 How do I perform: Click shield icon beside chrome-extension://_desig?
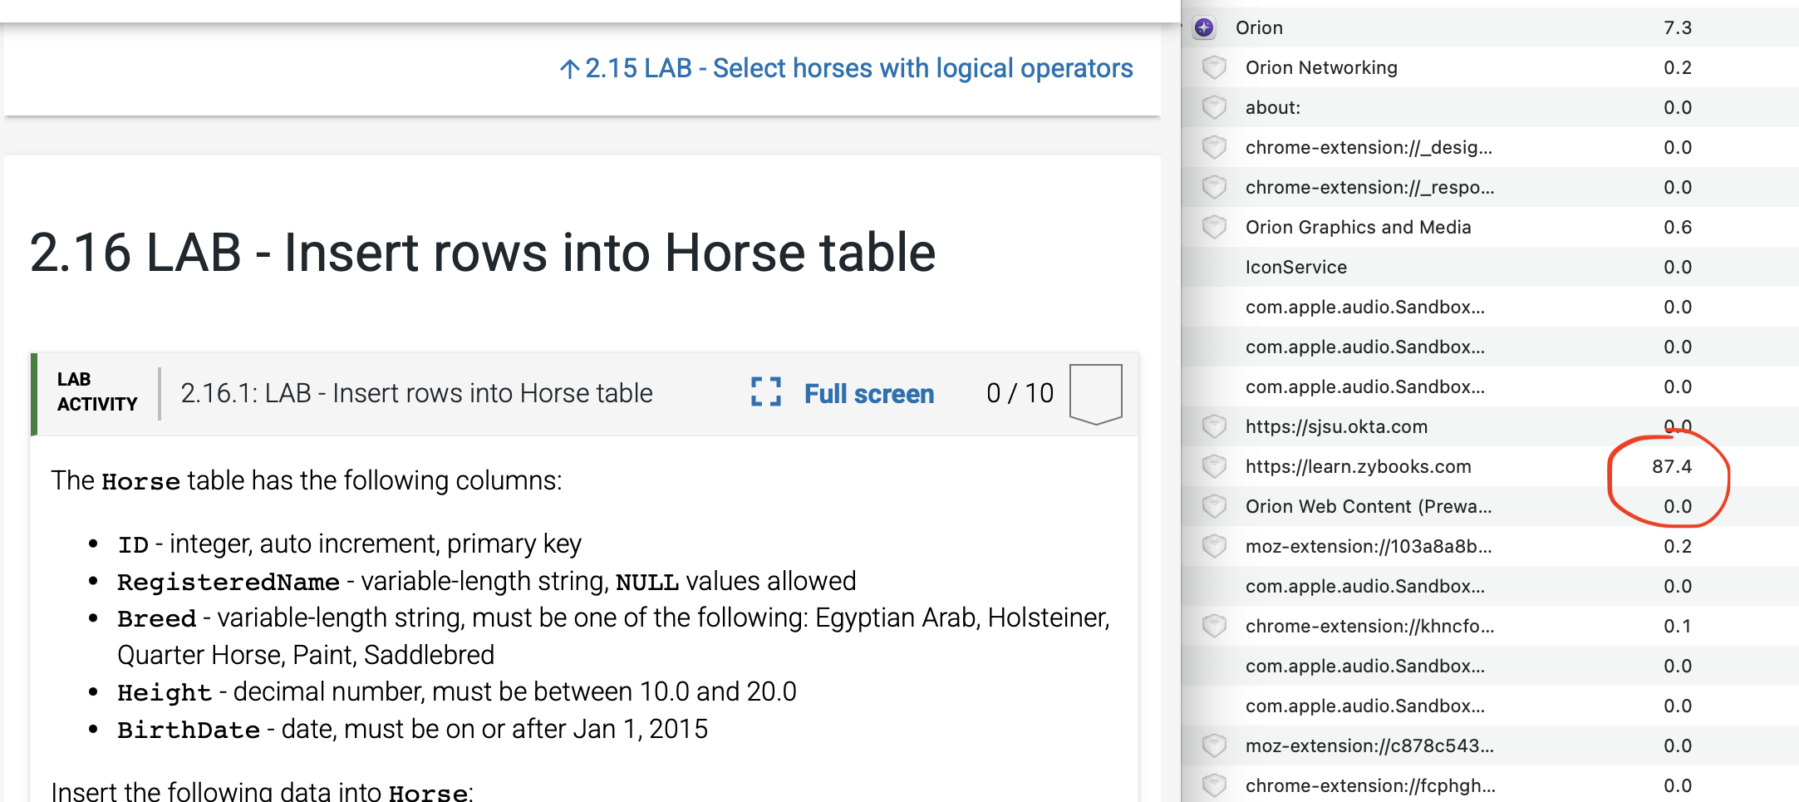coord(1214,147)
